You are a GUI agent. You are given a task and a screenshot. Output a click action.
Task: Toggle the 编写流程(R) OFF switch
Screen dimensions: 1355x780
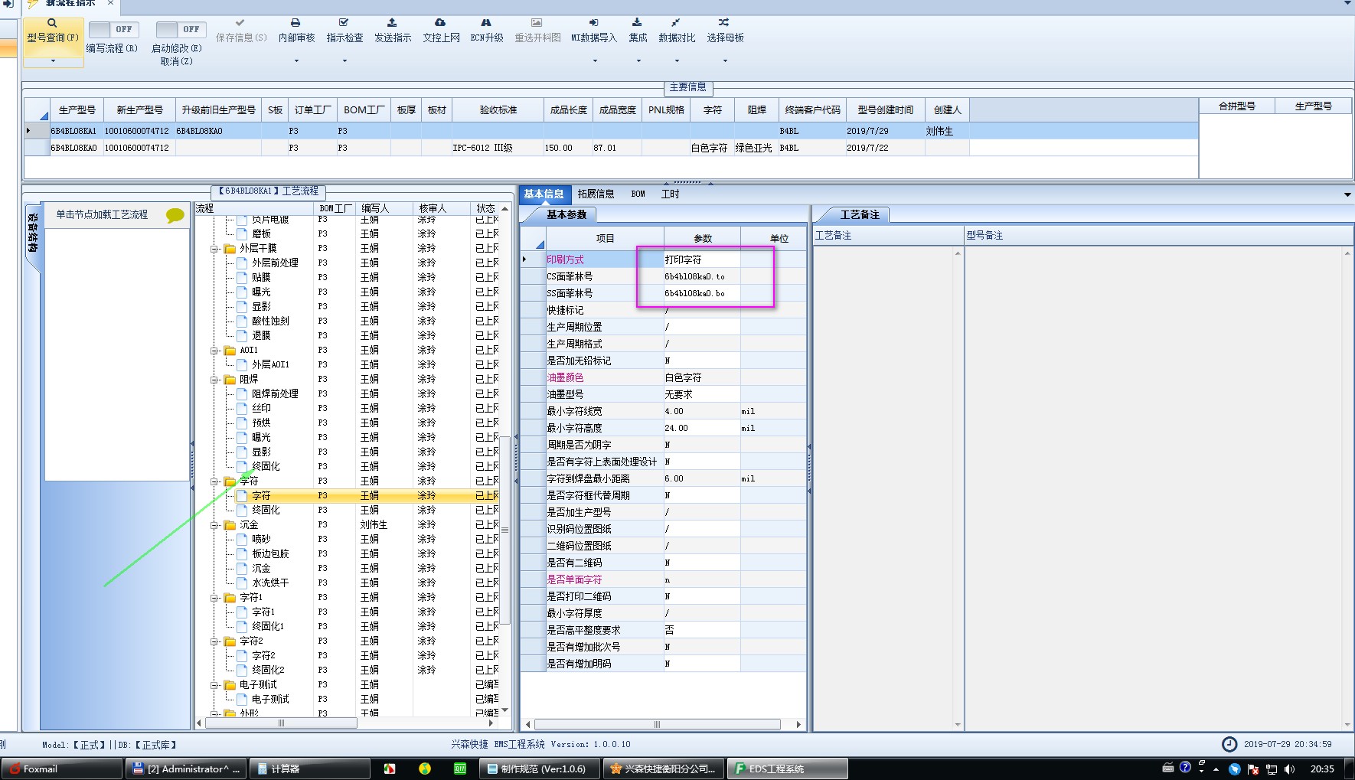(113, 29)
